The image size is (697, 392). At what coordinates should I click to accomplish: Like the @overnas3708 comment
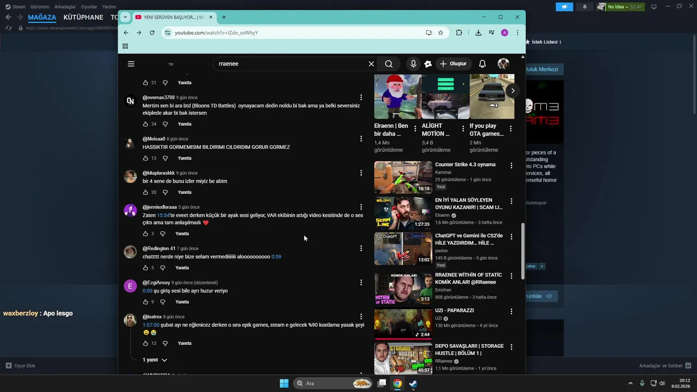pyautogui.click(x=145, y=124)
